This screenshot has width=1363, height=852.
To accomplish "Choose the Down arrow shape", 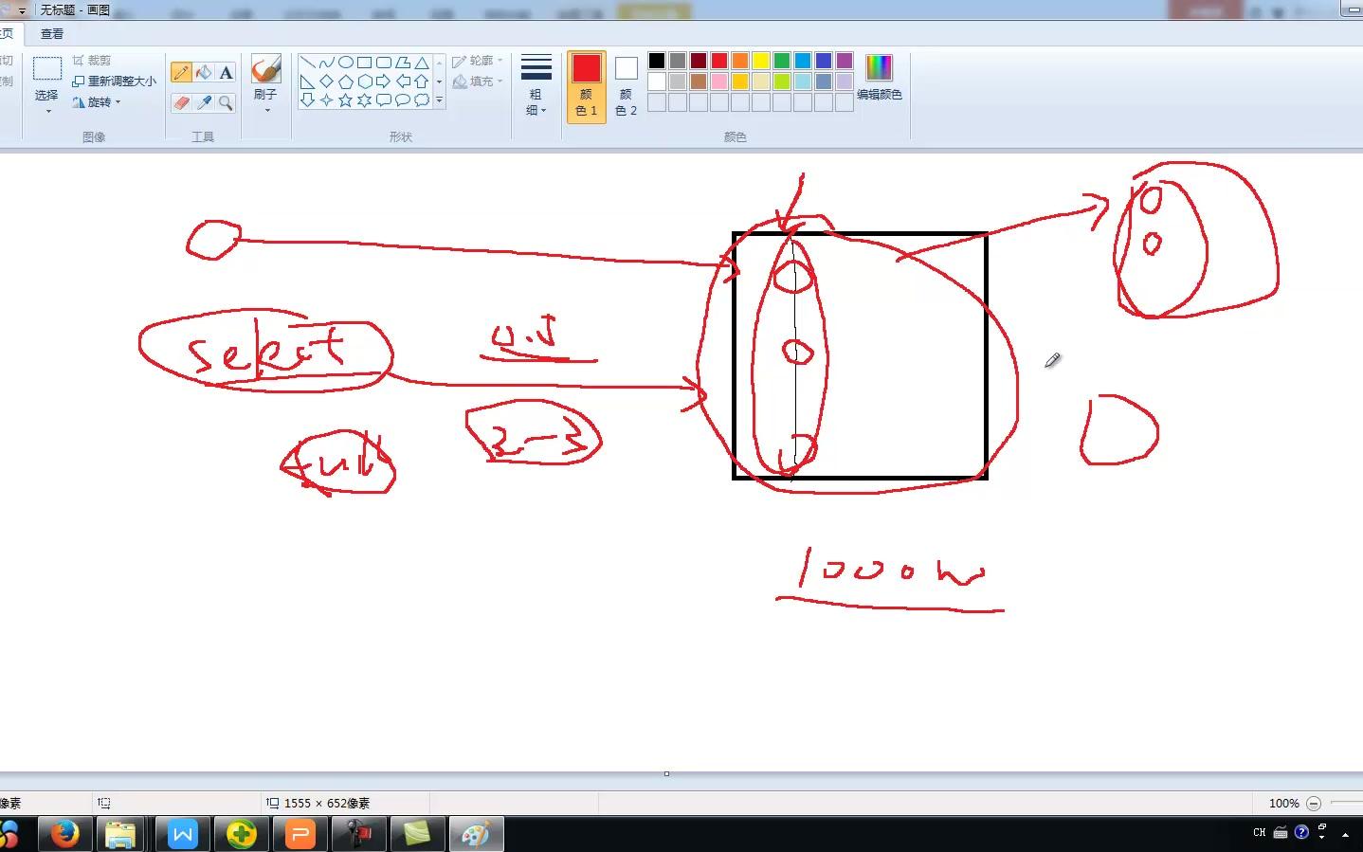I will 307,100.
